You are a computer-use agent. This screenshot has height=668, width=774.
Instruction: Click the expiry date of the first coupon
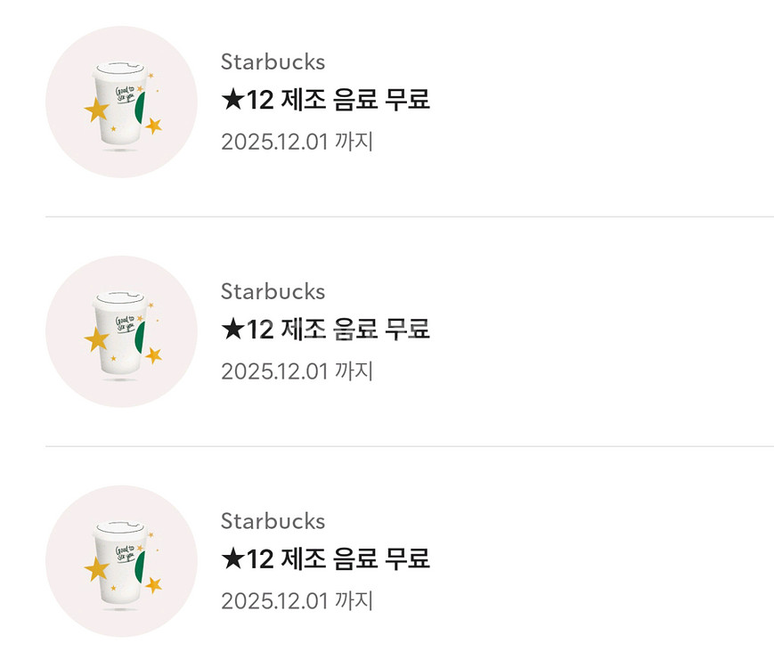tap(296, 141)
